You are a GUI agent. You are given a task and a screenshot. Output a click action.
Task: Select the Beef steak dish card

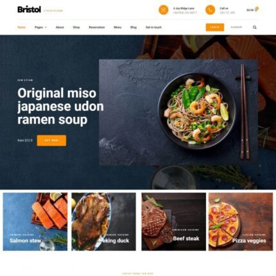(174, 221)
